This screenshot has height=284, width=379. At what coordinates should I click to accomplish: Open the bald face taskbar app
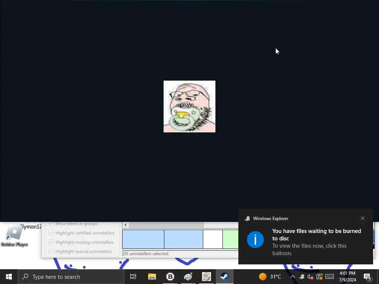point(207,277)
